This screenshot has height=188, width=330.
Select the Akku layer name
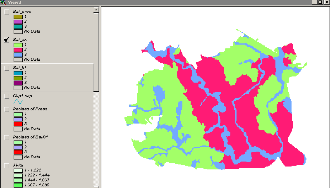(x=18, y=165)
